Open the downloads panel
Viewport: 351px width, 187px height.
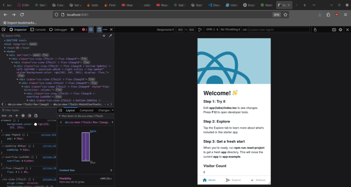[x=320, y=14]
